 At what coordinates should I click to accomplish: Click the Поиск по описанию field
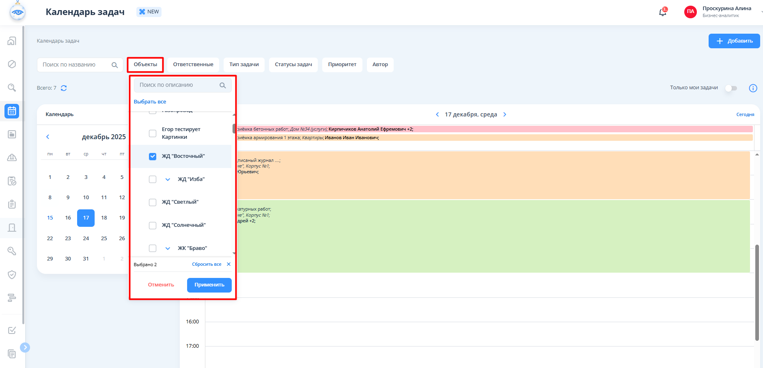point(178,85)
